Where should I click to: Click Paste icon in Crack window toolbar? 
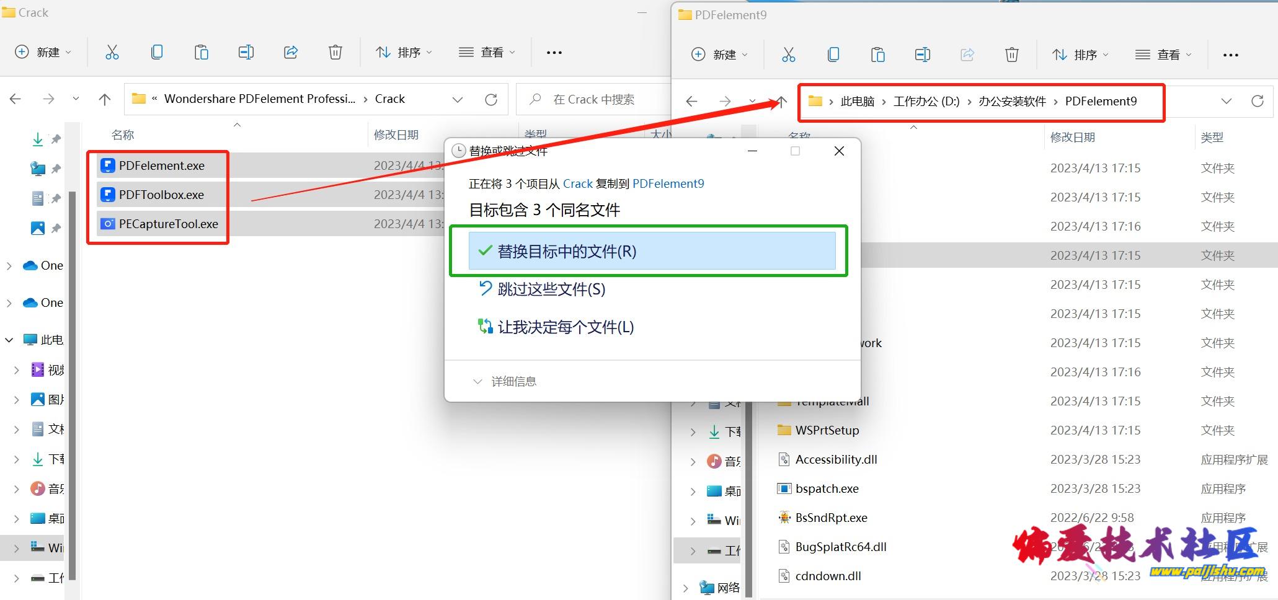coord(202,52)
